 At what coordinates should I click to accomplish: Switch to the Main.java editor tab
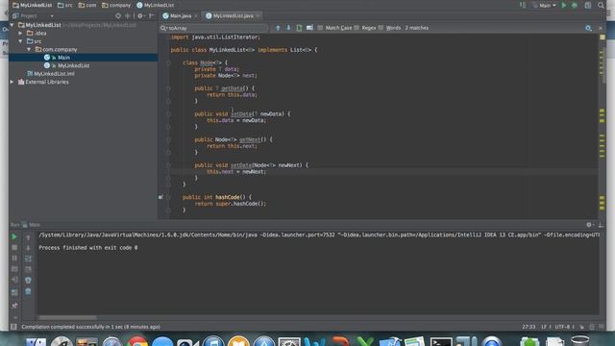click(x=181, y=15)
